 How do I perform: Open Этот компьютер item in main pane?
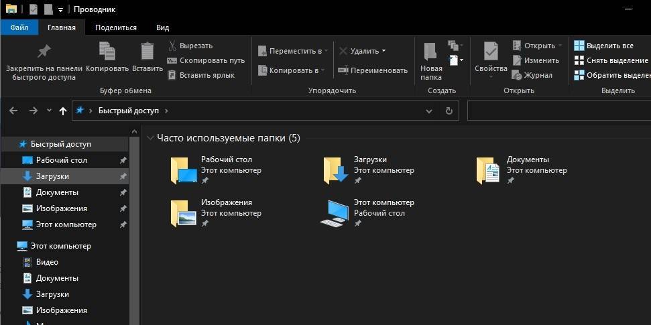coord(367,213)
